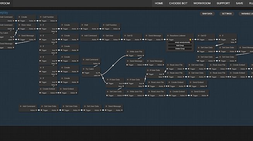Open the WORKROOM menu item
The width and height of the screenshot is (253, 141).
click(x=202, y=3)
